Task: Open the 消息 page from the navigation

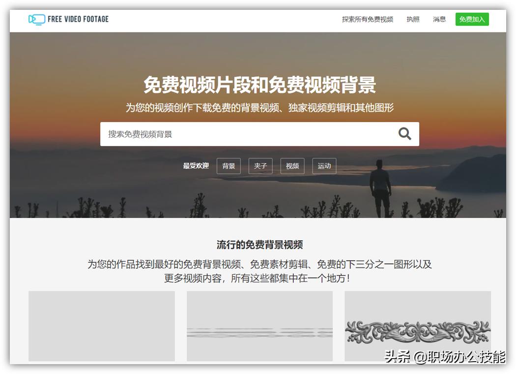Action: [439, 19]
